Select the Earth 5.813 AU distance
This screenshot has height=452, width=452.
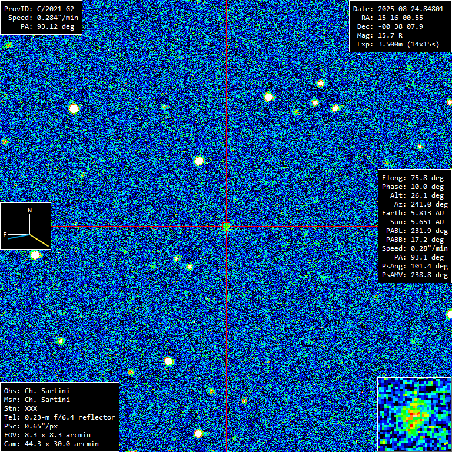click(x=413, y=213)
